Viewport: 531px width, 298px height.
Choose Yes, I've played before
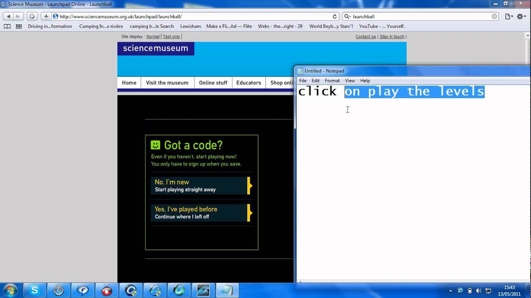(202, 213)
